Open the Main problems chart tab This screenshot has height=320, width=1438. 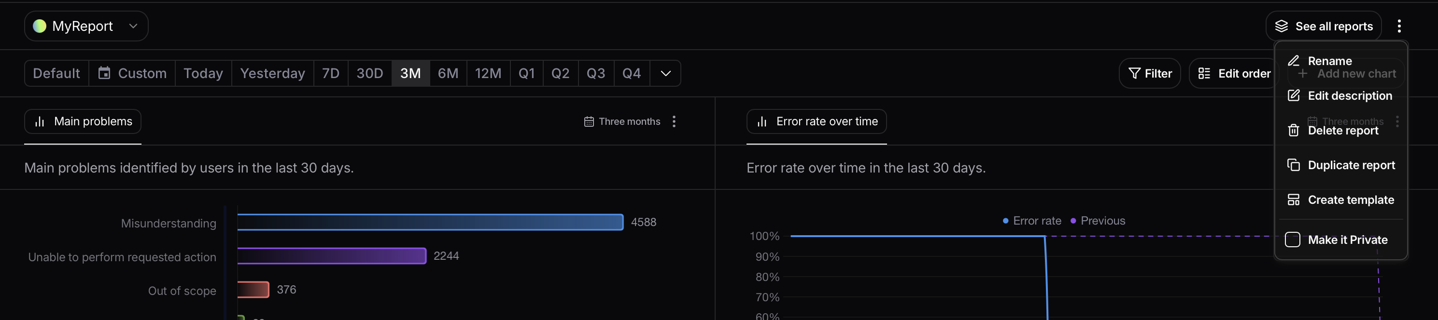click(83, 121)
